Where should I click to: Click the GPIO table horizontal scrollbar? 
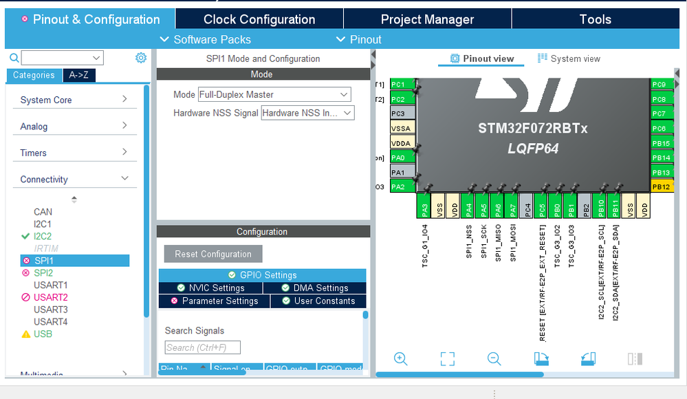[202, 373]
